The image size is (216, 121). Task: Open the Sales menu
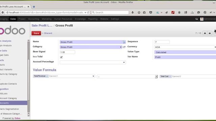tap(13, 19)
